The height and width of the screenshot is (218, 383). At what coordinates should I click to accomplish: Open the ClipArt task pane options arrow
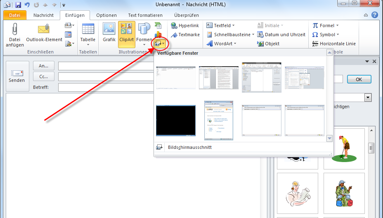click(x=367, y=62)
